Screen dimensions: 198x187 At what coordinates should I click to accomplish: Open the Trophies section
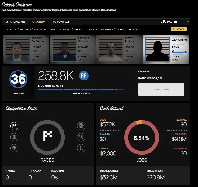tap(134, 29)
